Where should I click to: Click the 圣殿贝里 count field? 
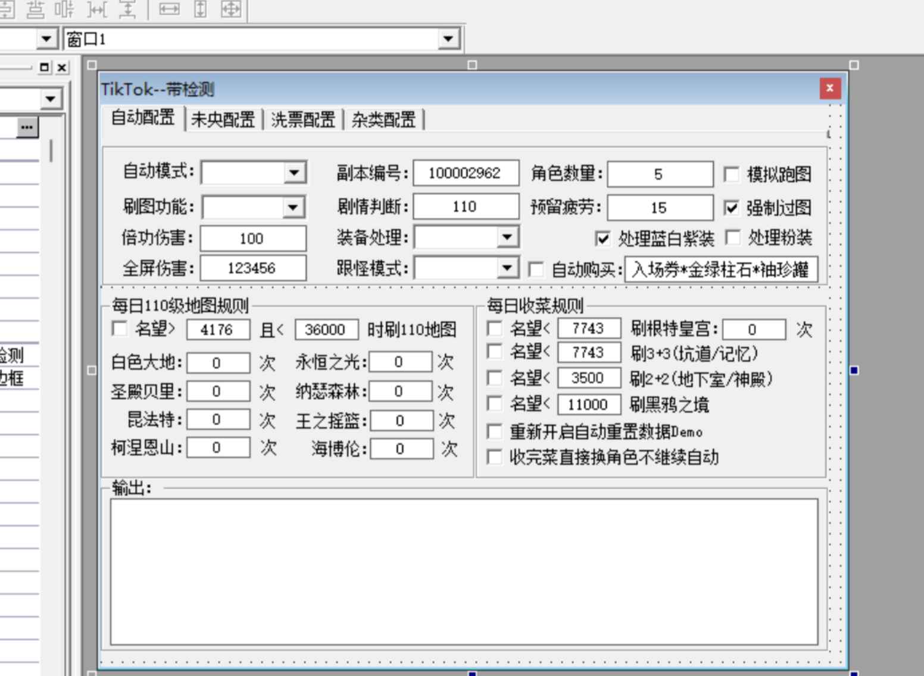click(218, 392)
